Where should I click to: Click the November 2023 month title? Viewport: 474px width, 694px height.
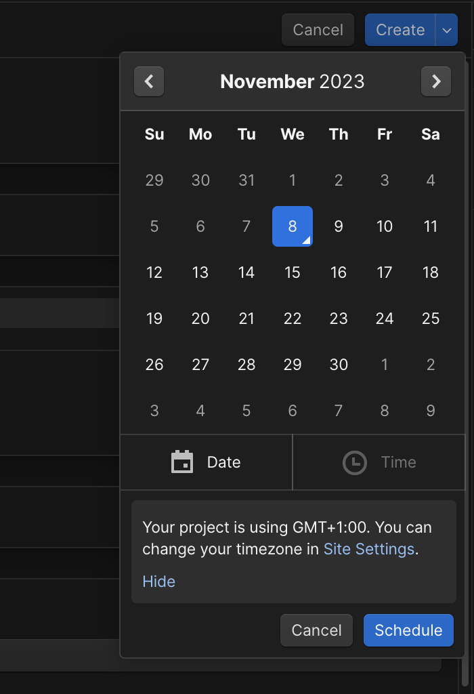click(293, 81)
